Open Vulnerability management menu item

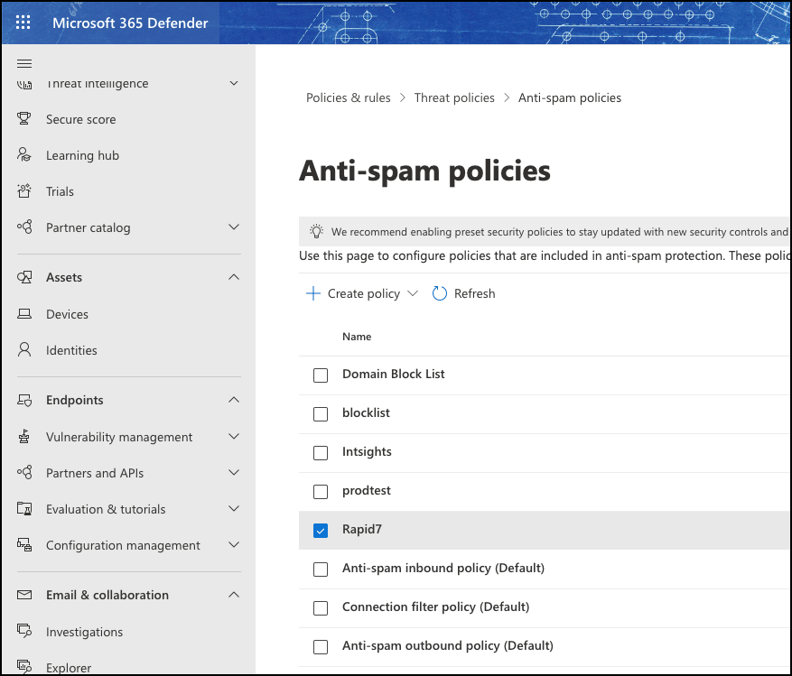coord(119,437)
